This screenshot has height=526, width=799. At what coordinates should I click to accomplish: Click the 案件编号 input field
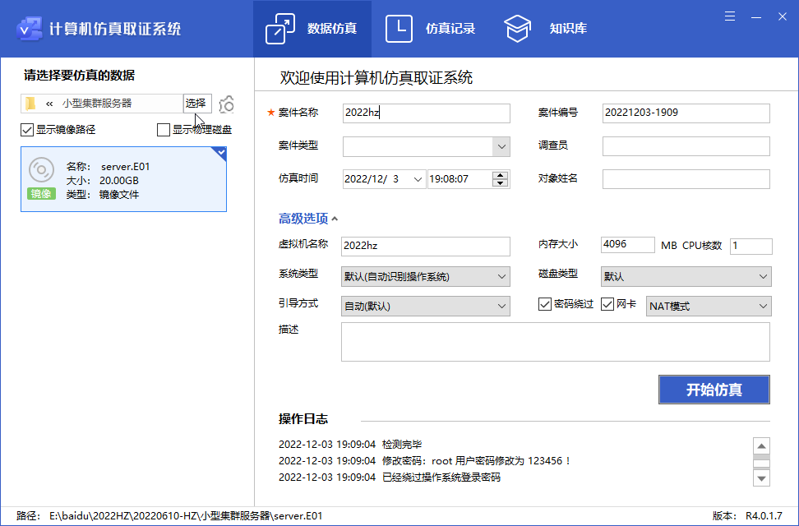(x=686, y=113)
